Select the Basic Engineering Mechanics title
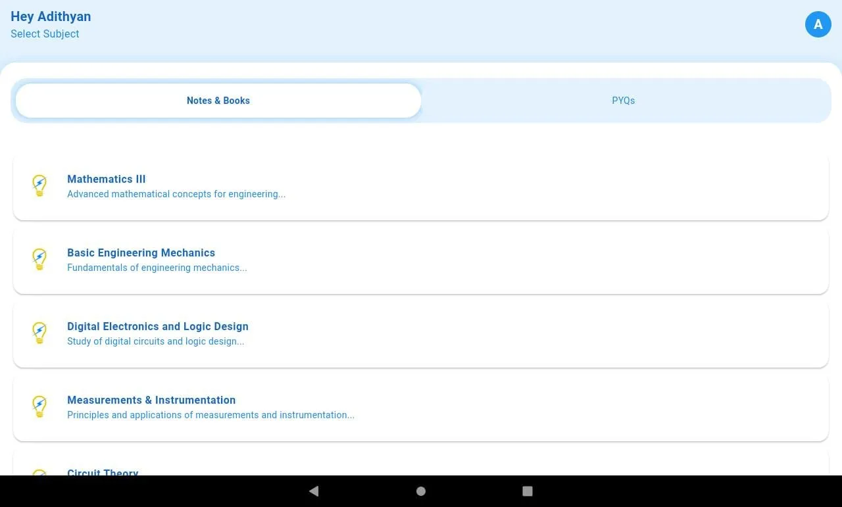Image resolution: width=842 pixels, height=507 pixels. [141, 253]
